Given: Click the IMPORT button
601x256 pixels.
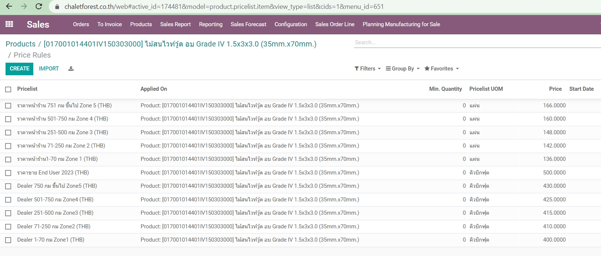Looking at the screenshot, I should (49, 69).
